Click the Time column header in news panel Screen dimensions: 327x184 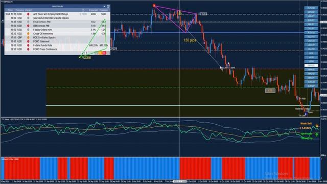[x=10, y=10]
